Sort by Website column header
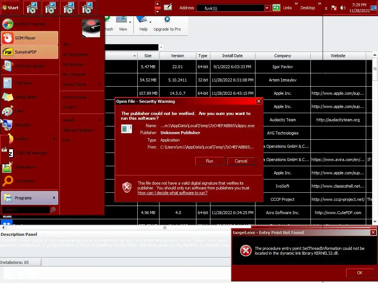Screen dimensions: 378x283 click(x=338, y=56)
